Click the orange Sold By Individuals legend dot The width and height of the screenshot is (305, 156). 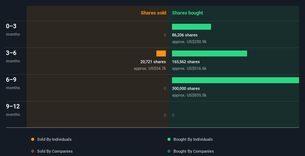click(33, 139)
